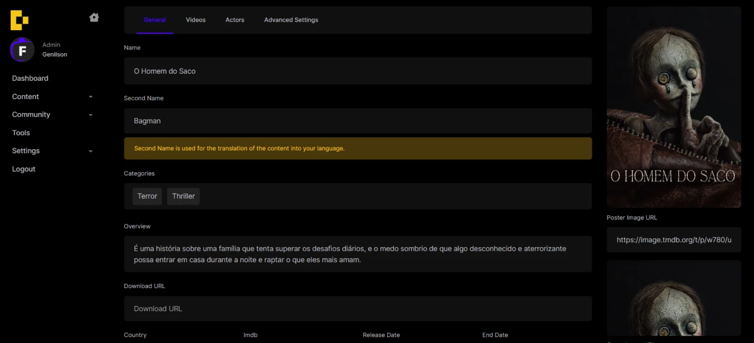Click the Imdb label
This screenshot has width=754, height=343.
point(250,335)
